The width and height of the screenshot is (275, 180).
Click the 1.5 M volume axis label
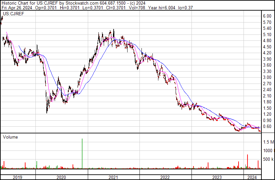268,142
